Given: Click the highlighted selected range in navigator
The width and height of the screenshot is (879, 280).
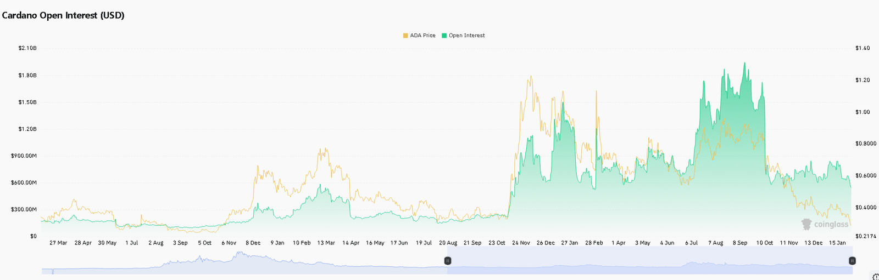Looking at the screenshot, I should tap(648, 261).
